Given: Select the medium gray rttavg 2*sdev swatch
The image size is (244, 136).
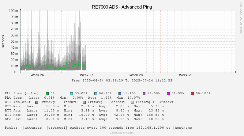Looking at the screenshot, I should point(84,102).
